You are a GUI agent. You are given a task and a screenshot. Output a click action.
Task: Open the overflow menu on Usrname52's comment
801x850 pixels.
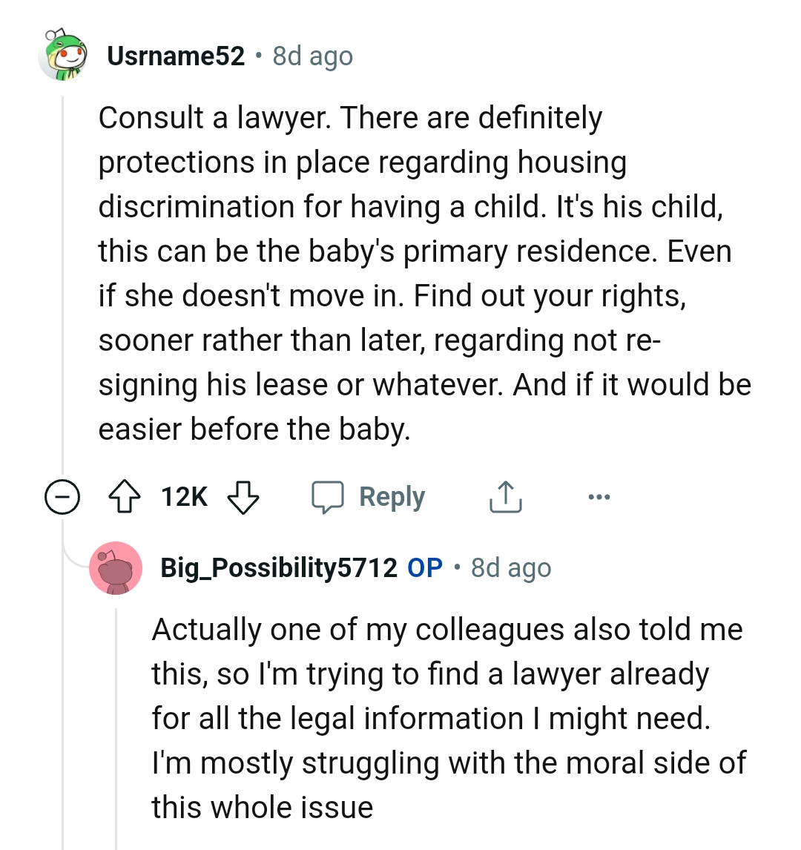pos(599,496)
